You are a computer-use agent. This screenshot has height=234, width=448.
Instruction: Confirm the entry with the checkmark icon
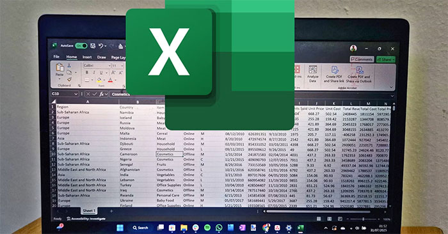tap(95, 94)
